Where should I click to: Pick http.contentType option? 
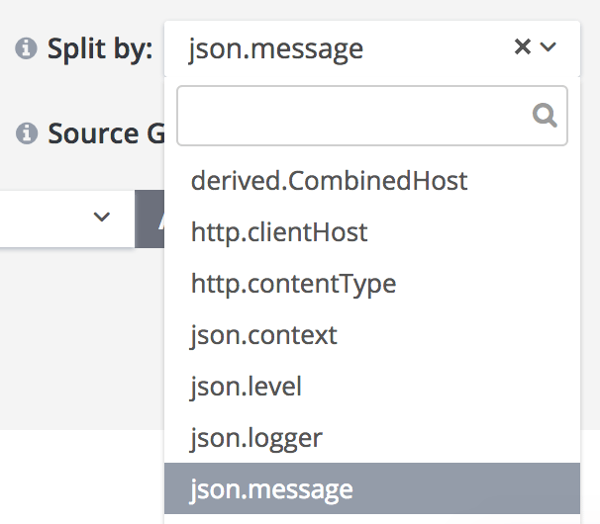click(293, 284)
